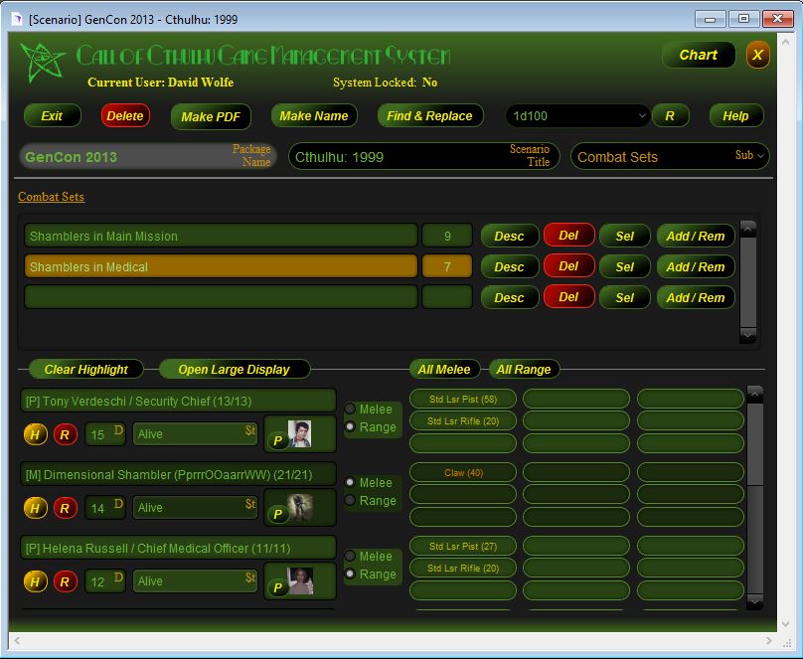Click the red R button for Helena Russell
This screenshot has width=803, height=659.
click(x=65, y=581)
